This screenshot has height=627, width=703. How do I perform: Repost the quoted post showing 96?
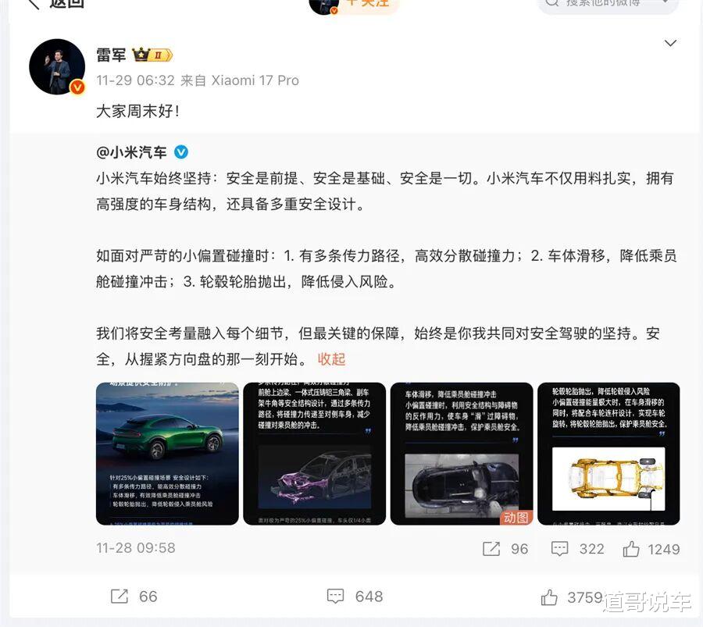pyautogui.click(x=505, y=549)
